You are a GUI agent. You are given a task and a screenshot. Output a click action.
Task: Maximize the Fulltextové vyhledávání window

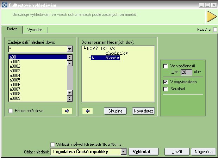click(x=208, y=5)
